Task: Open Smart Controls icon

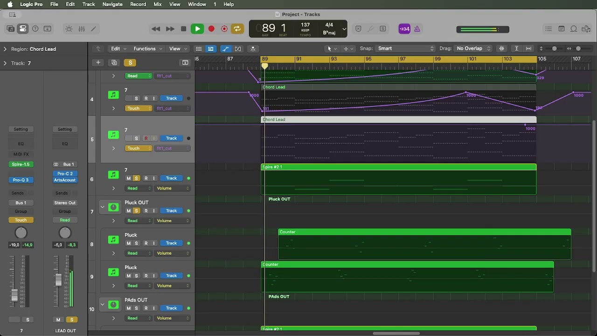Action: point(69,29)
